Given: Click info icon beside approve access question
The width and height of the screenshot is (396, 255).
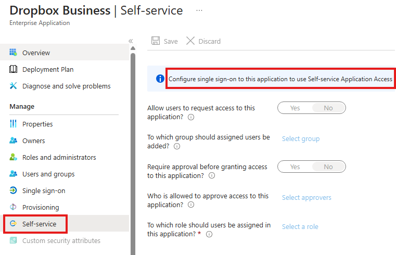Looking at the screenshot, I should [191, 205].
